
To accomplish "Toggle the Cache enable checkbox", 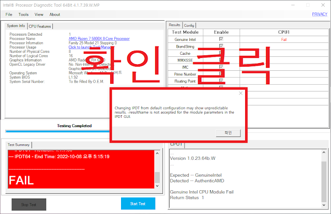I will click(221, 53).
